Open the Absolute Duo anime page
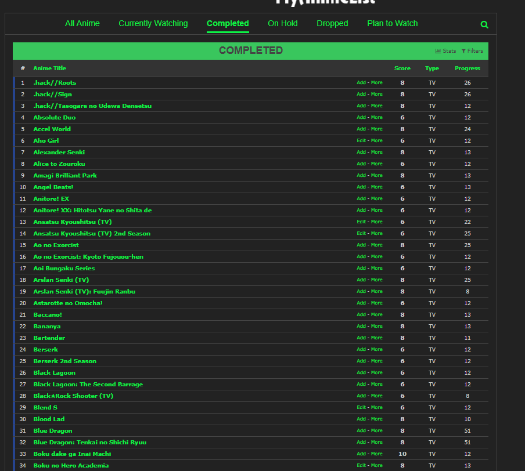 pyautogui.click(x=54, y=117)
